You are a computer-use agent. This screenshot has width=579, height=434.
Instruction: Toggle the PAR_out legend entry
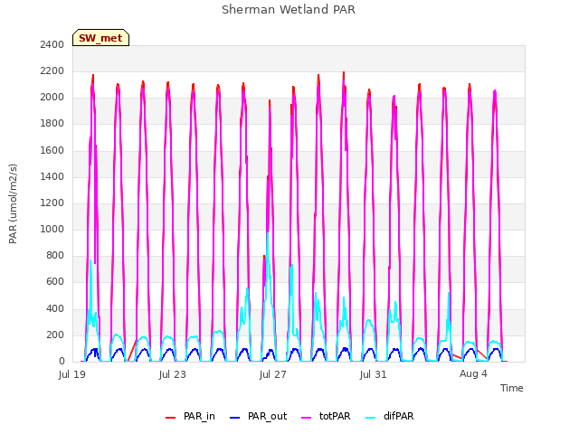258,417
